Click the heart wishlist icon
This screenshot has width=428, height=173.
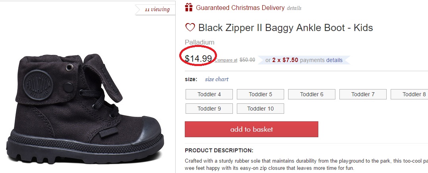coord(190,27)
